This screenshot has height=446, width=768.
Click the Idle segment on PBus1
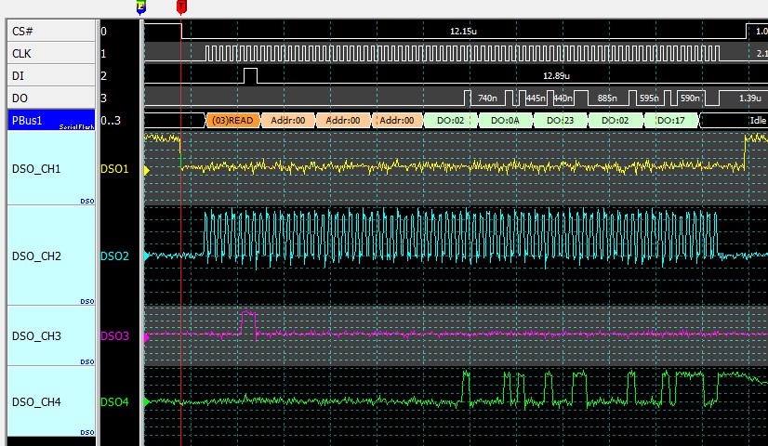click(735, 121)
